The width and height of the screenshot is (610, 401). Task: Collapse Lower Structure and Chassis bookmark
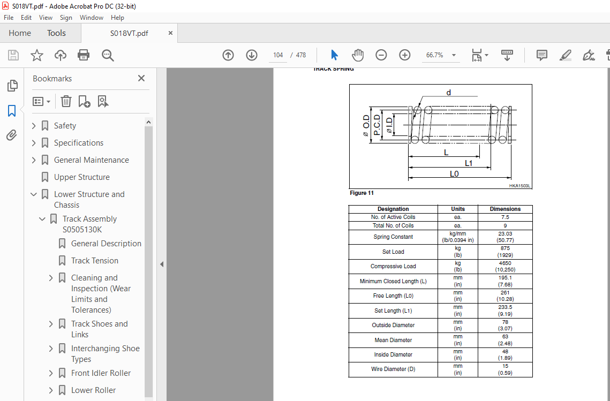34,194
